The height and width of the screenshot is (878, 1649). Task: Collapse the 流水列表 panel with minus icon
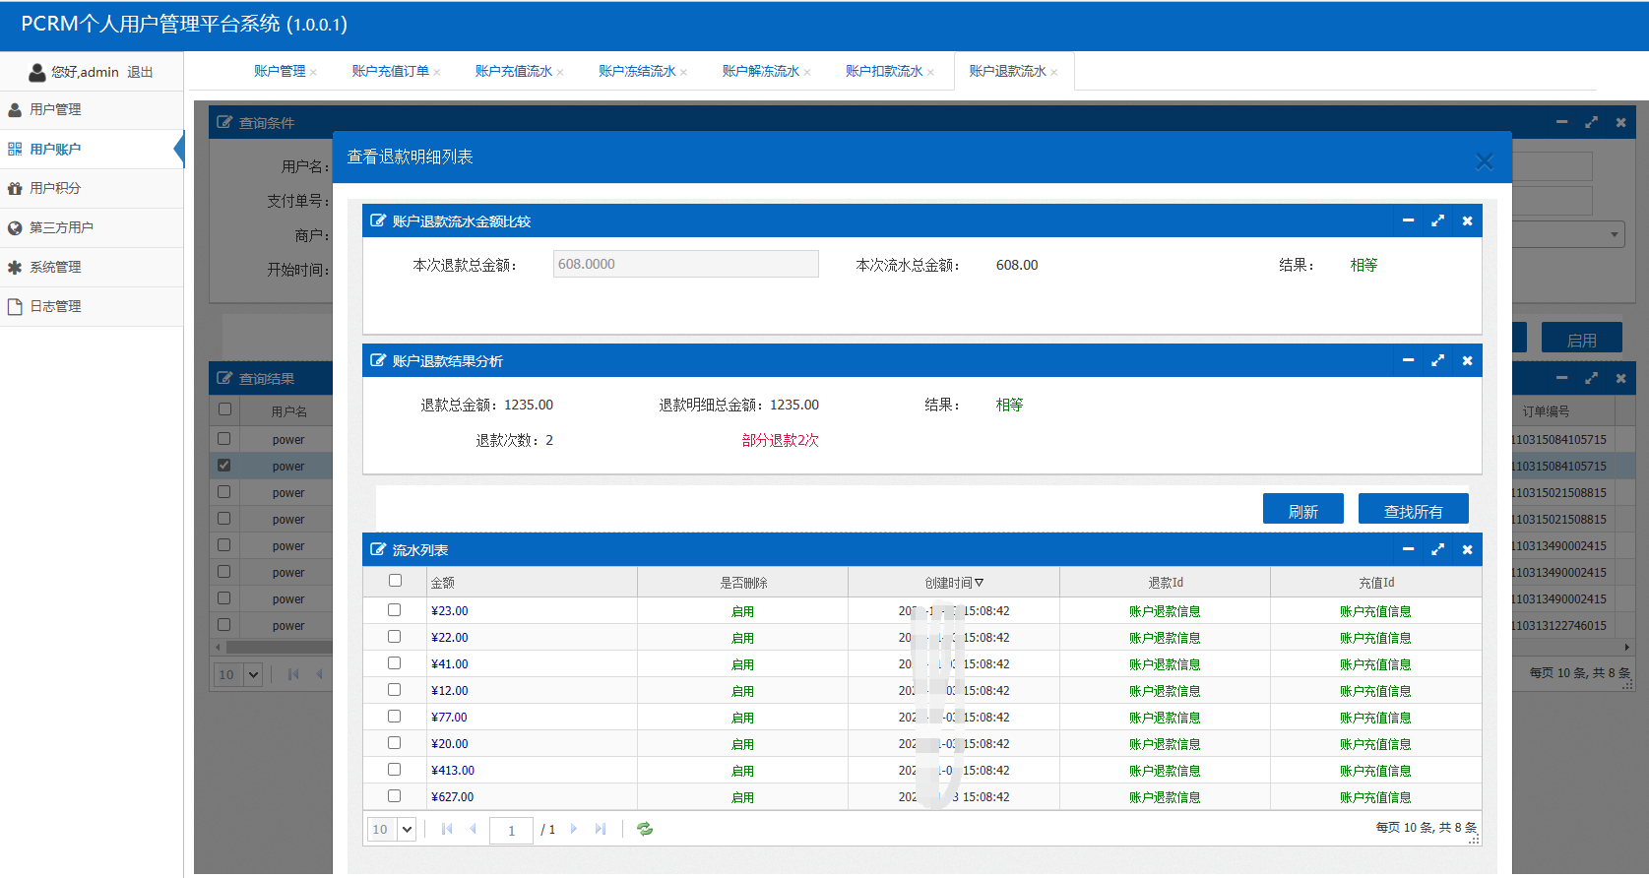1408,549
